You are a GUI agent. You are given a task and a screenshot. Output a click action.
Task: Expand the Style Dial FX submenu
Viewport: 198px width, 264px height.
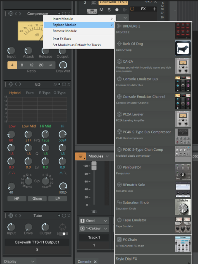point(153,259)
